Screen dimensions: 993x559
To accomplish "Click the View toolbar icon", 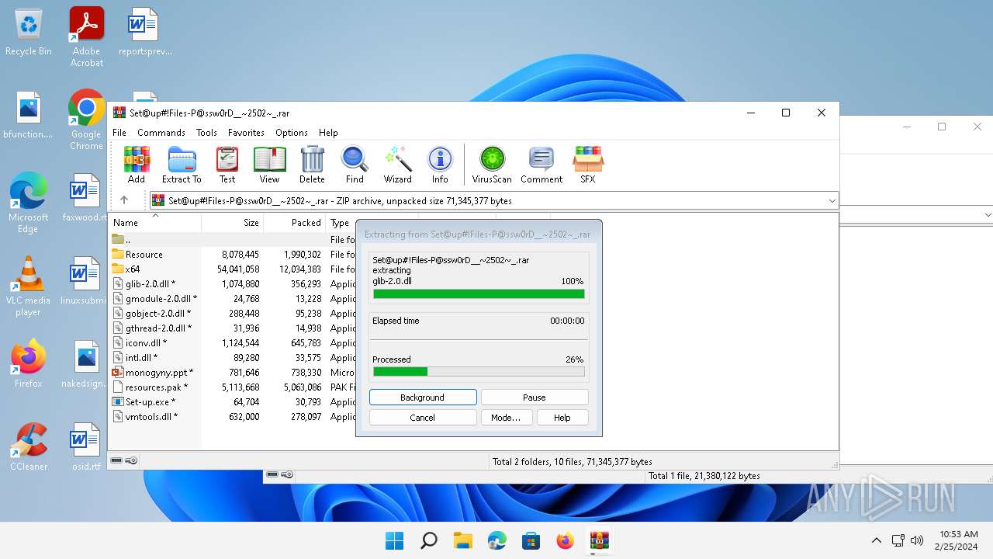I will coord(269,165).
